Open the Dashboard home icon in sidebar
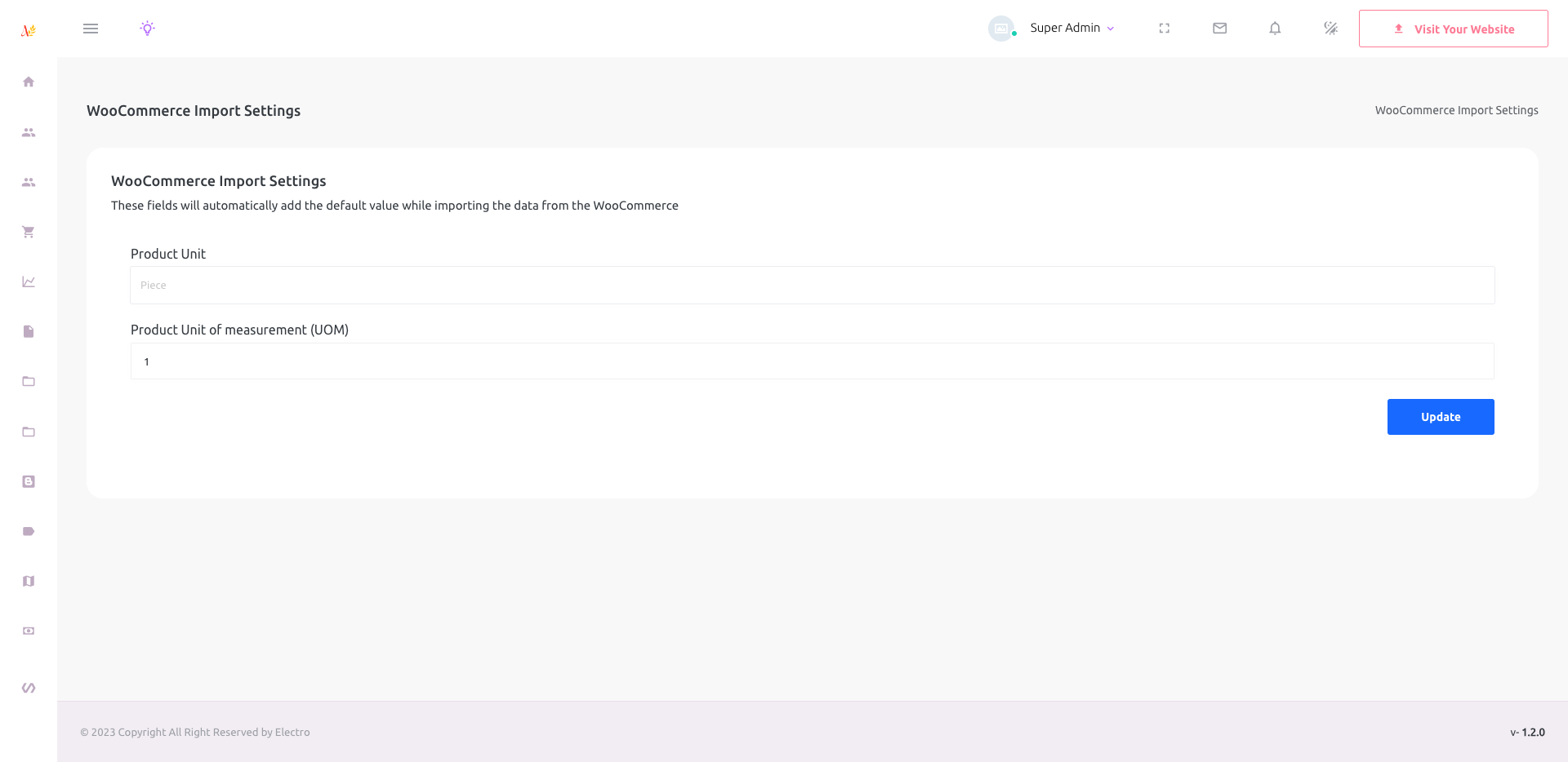Screen dimensions: 1568x762 tap(29, 82)
